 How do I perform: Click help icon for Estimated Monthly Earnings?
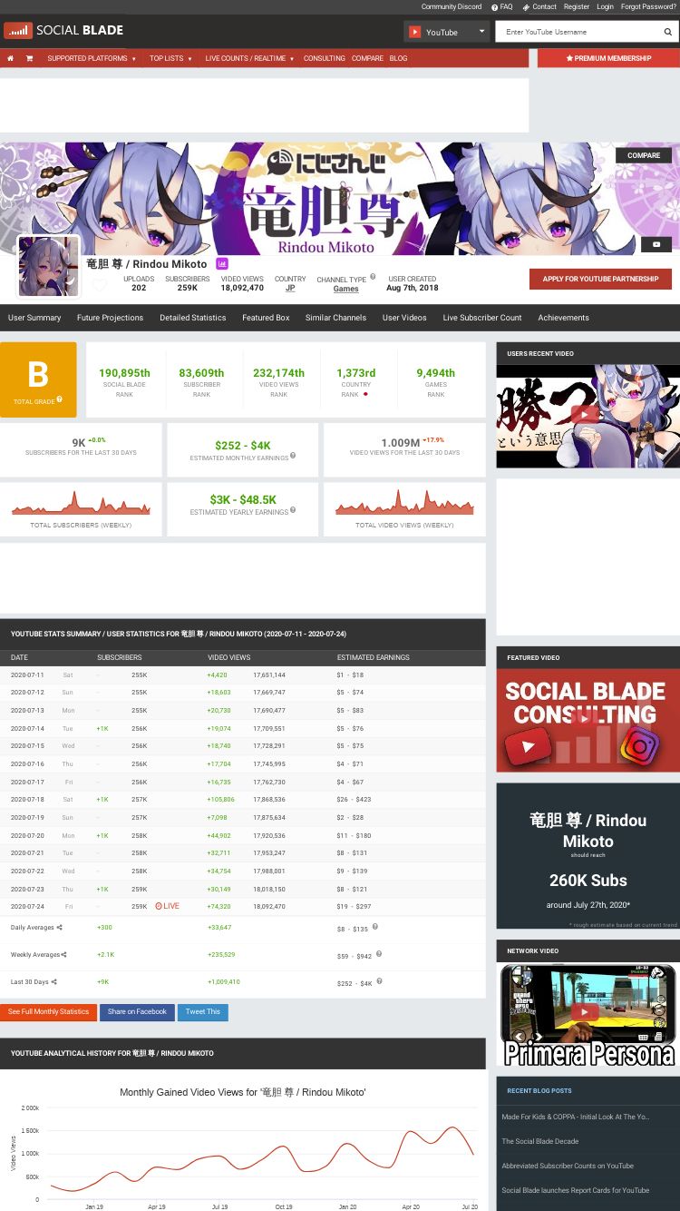293,456
